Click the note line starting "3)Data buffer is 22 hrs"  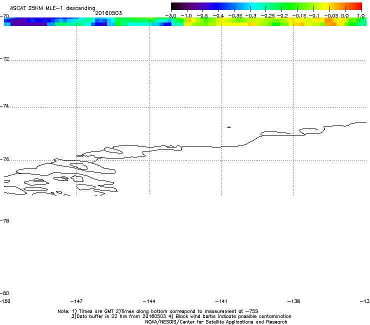181,316
